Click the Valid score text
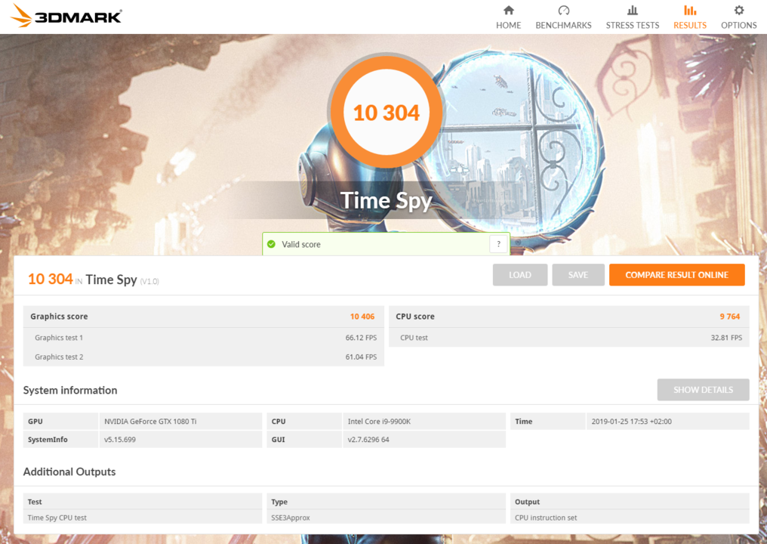 300,244
